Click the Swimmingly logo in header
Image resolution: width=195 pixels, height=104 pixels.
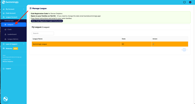coord(10,2)
